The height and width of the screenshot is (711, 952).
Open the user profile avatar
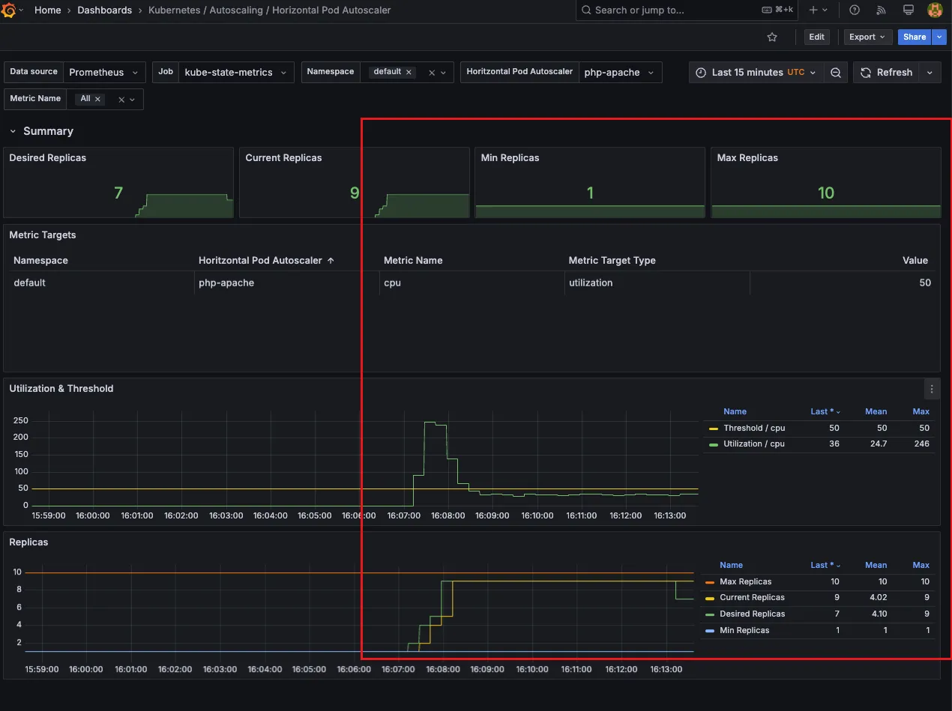click(x=935, y=10)
